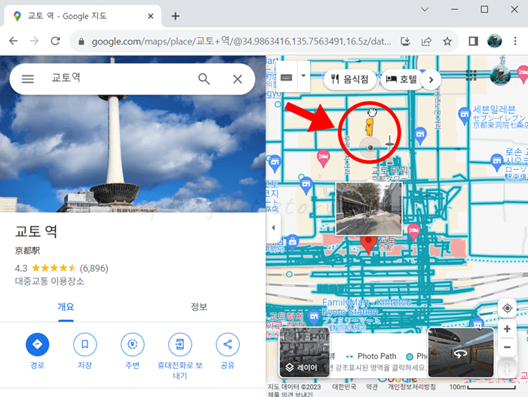The width and height of the screenshot is (528, 397).
Task: Click the 대중교통 이용장소 category text
Action: (x=50, y=281)
